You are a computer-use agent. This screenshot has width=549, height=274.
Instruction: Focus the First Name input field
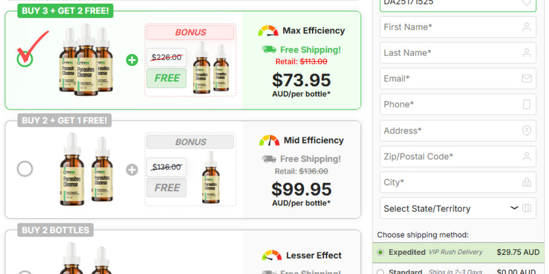tap(451, 27)
